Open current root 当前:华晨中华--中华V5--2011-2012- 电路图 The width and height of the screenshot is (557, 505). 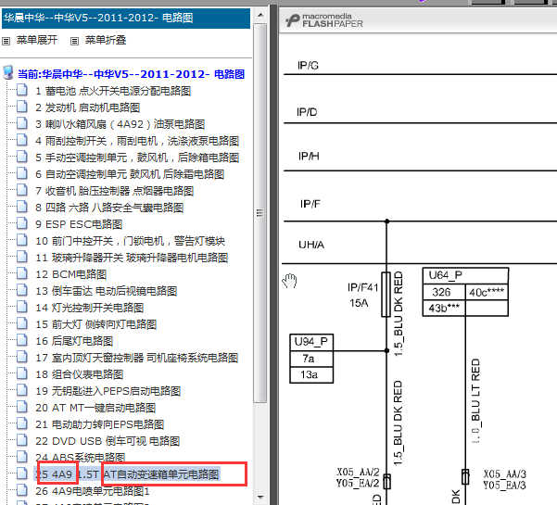(x=131, y=74)
